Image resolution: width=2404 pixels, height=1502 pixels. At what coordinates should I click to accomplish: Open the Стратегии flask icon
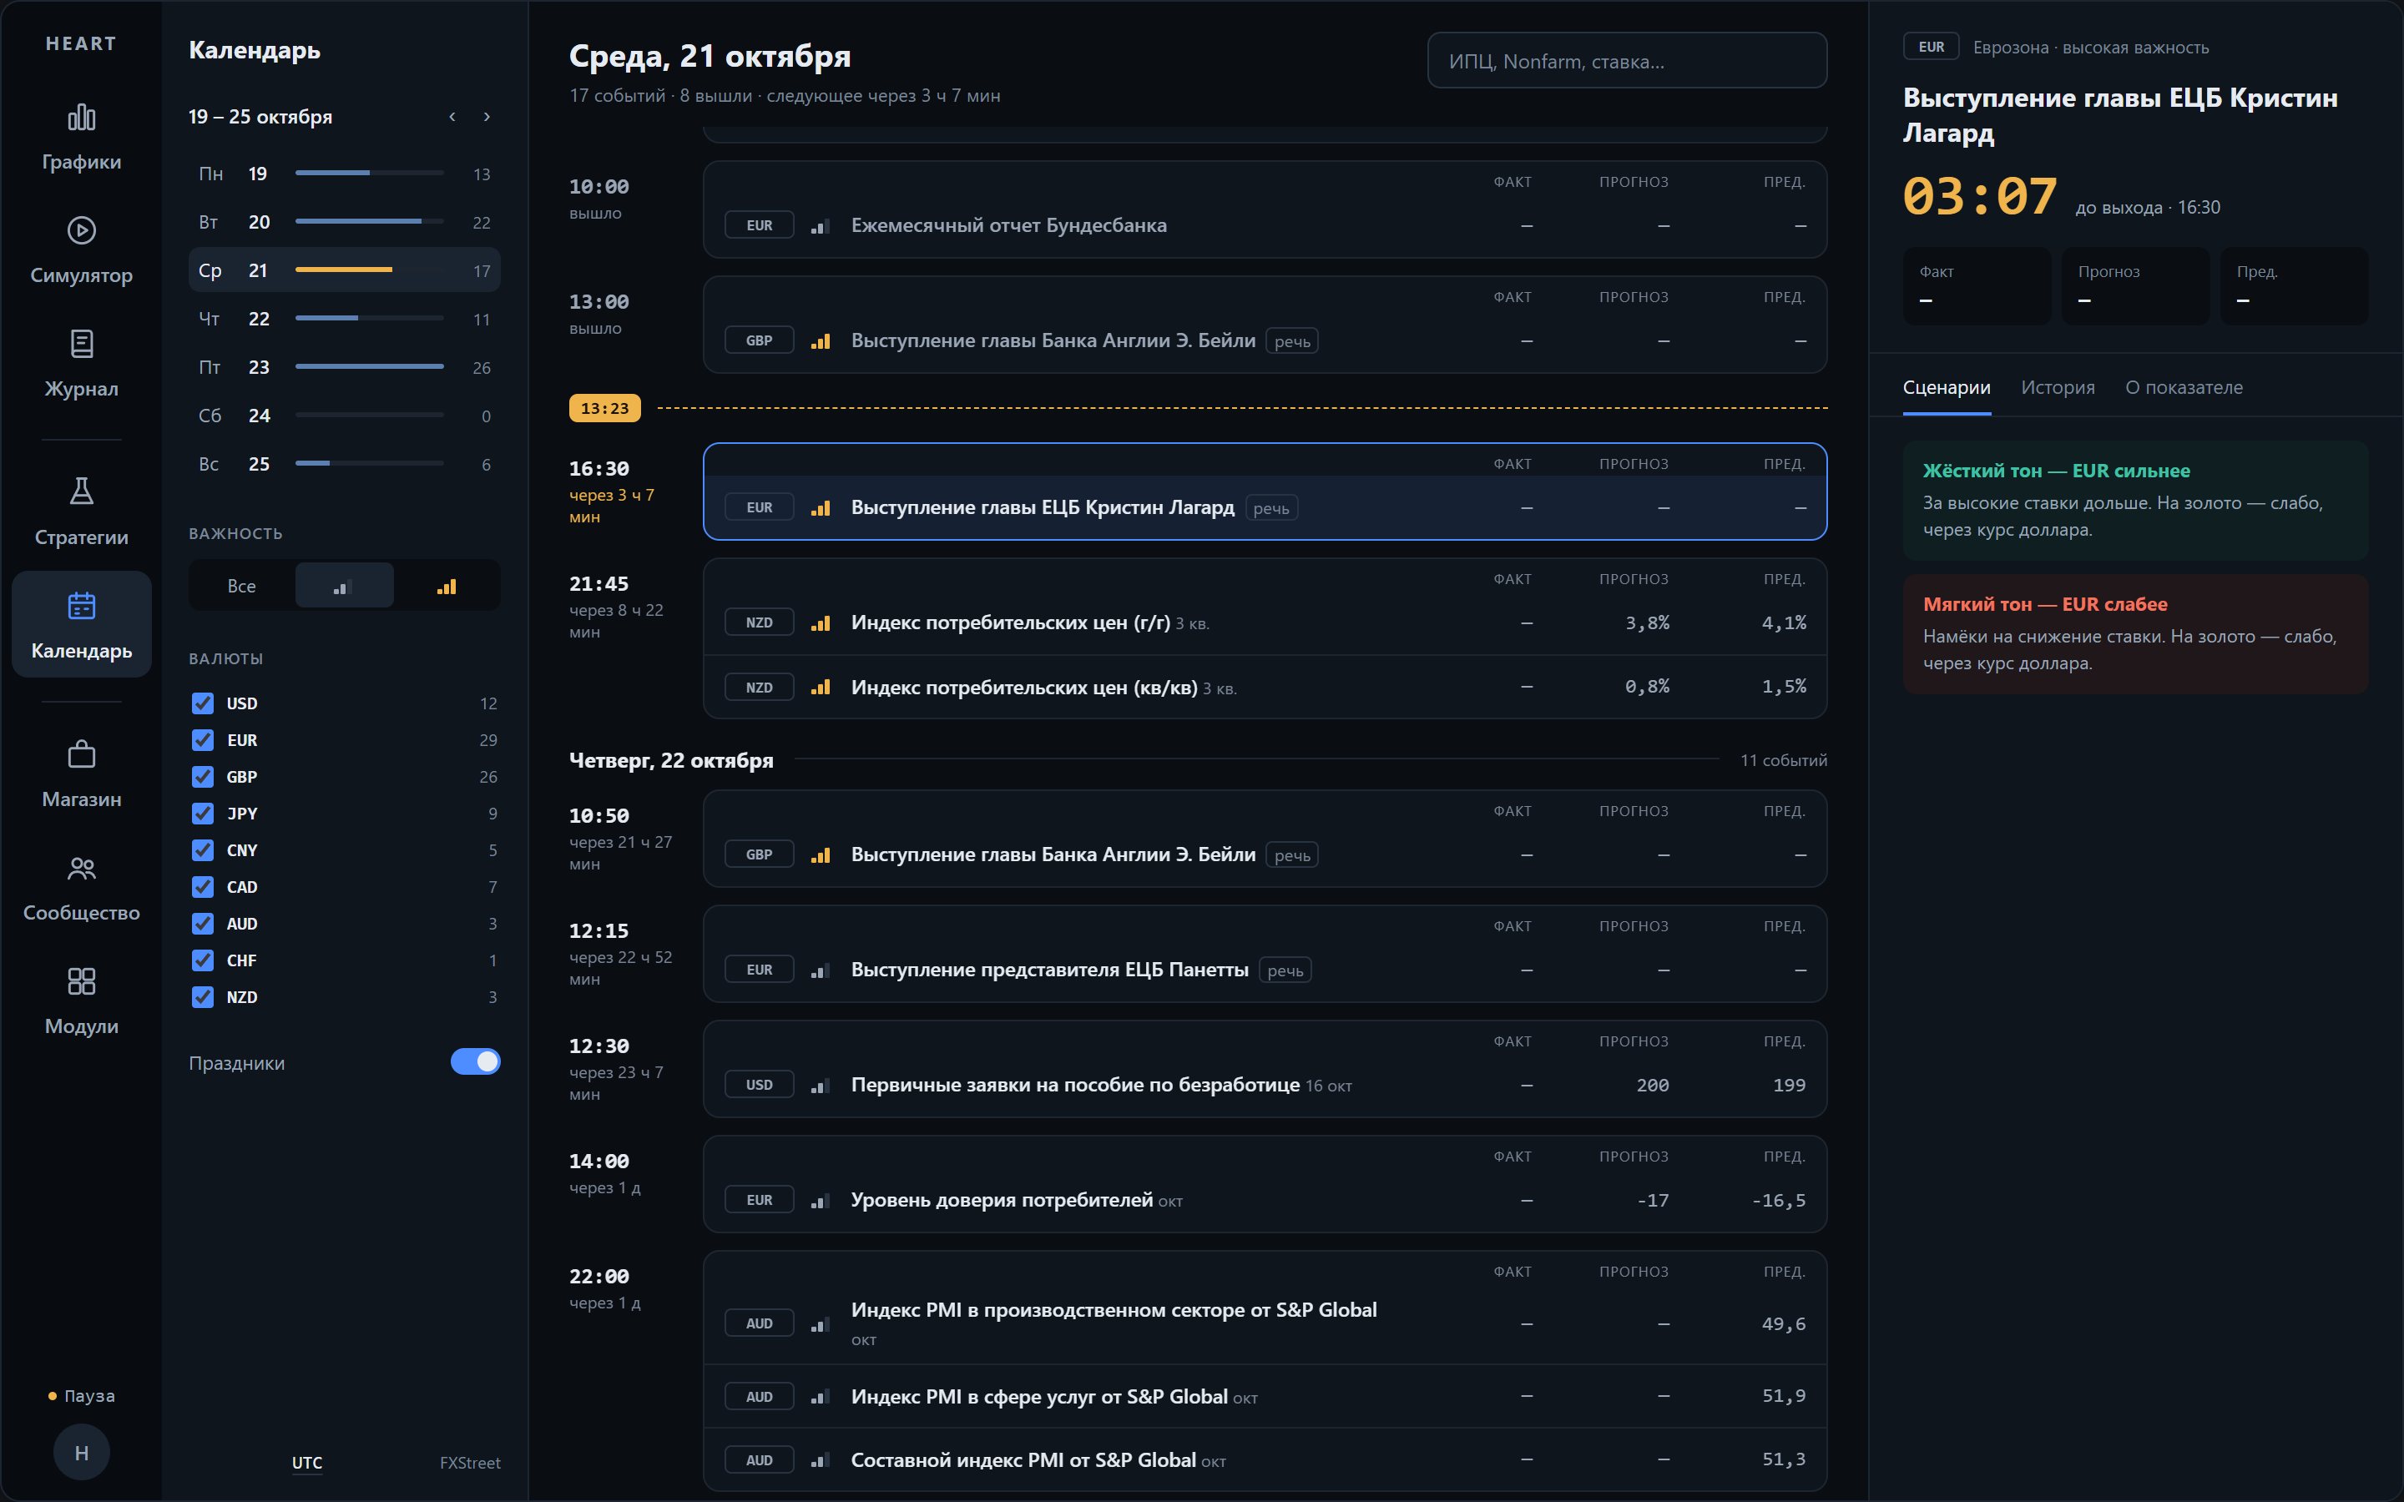pos(82,491)
